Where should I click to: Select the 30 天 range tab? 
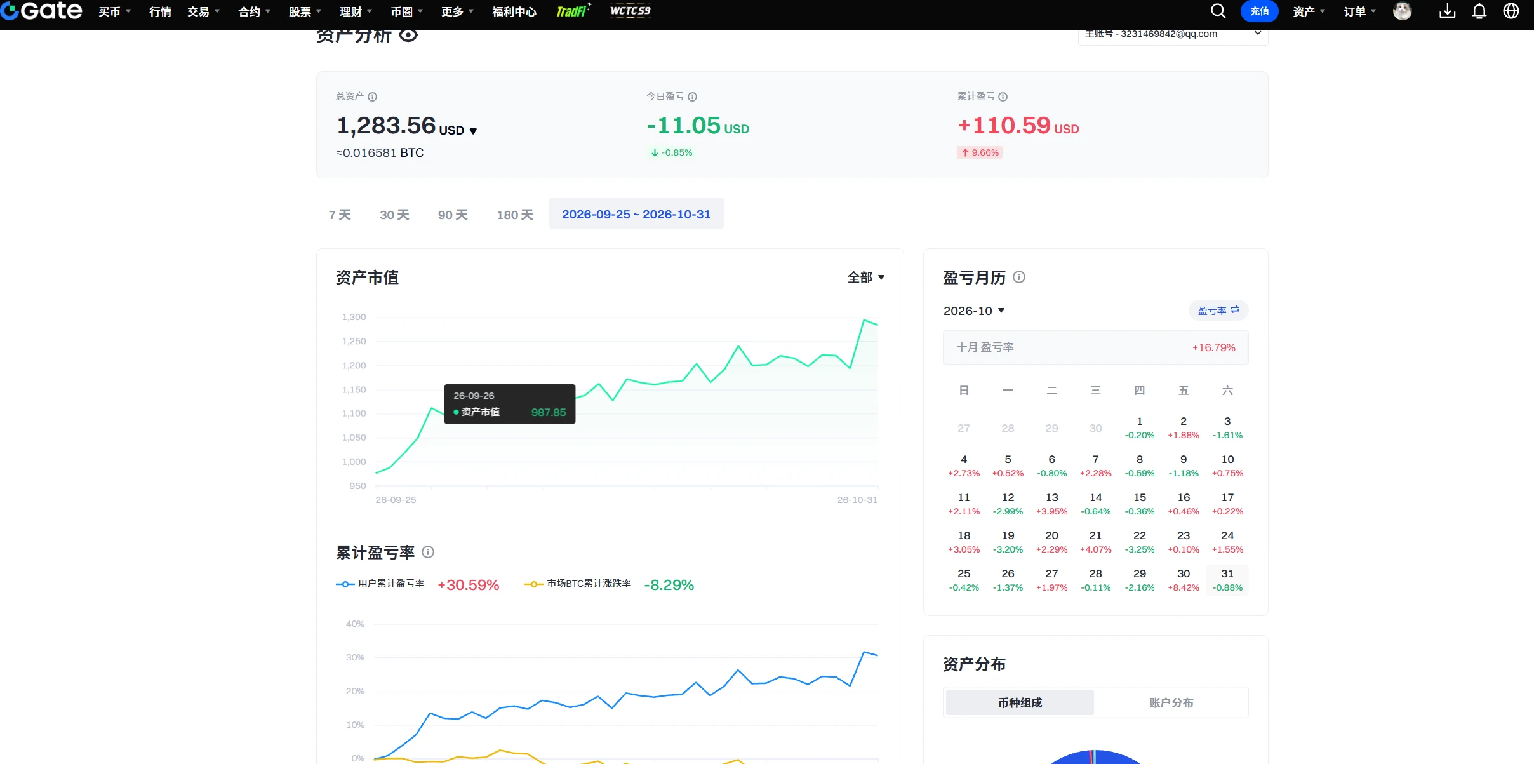[x=394, y=215]
